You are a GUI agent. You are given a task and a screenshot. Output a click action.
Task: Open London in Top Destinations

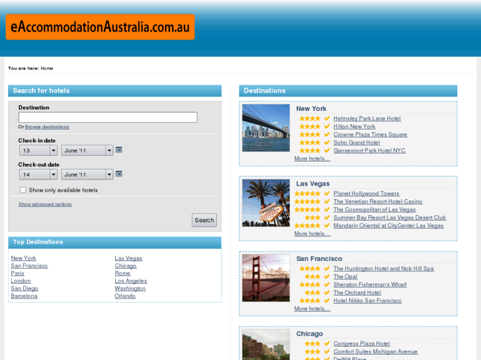coord(21,281)
